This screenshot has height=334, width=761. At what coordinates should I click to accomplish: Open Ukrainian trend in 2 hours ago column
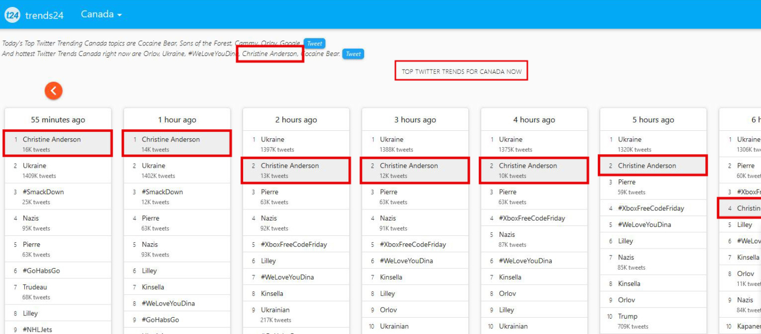(275, 310)
